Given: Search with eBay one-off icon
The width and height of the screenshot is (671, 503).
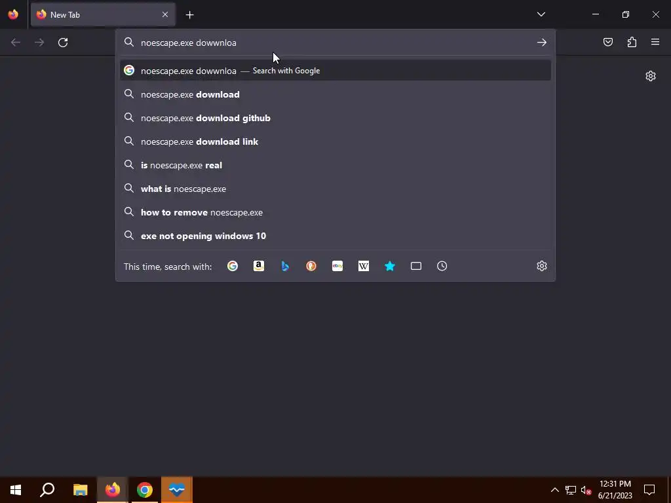Looking at the screenshot, I should pos(337,266).
